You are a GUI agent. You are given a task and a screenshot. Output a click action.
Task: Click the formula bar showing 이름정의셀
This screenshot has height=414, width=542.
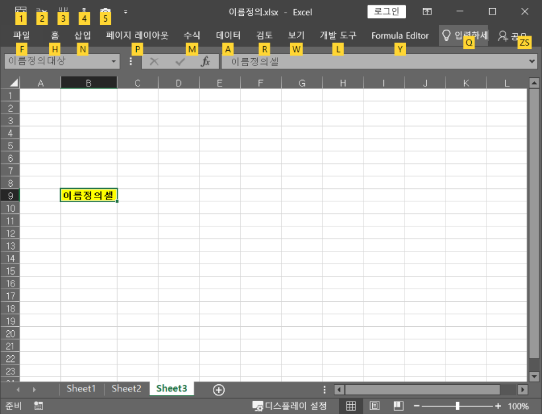point(375,62)
